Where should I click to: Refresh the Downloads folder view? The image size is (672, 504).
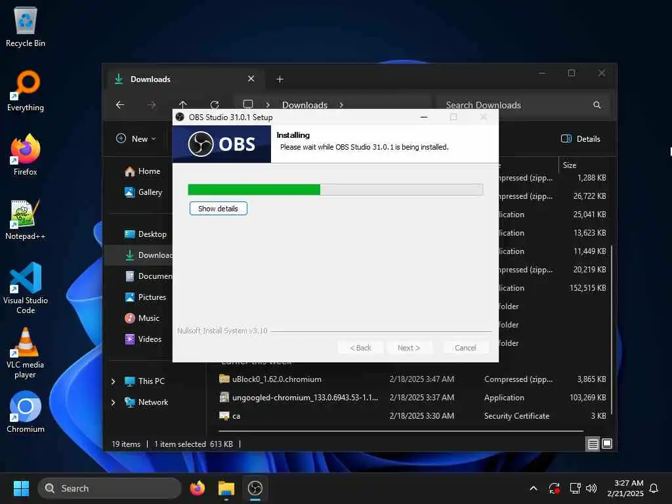click(x=215, y=104)
